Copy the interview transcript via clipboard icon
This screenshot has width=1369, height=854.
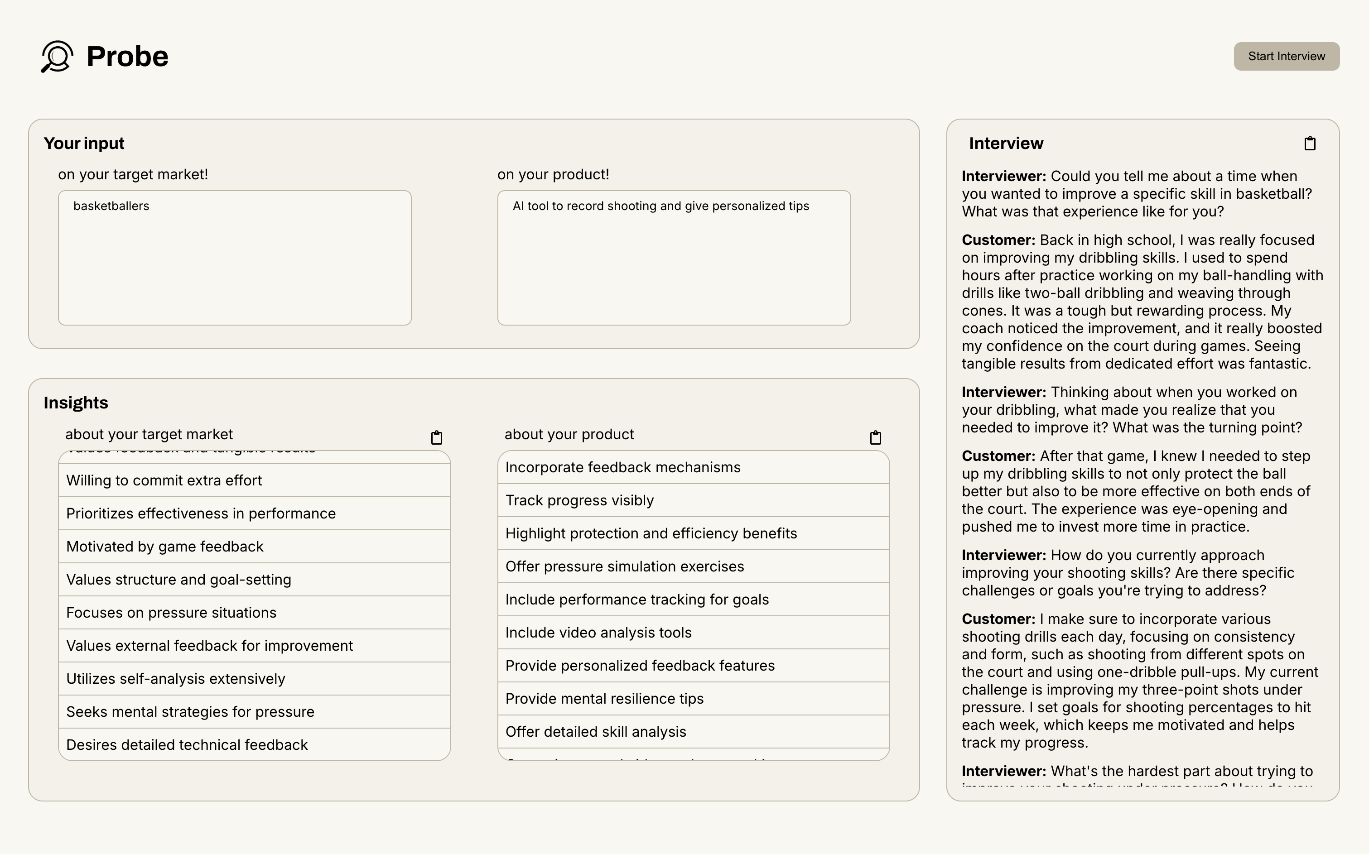pos(1310,144)
